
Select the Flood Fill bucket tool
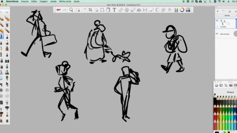tap(108, 10)
